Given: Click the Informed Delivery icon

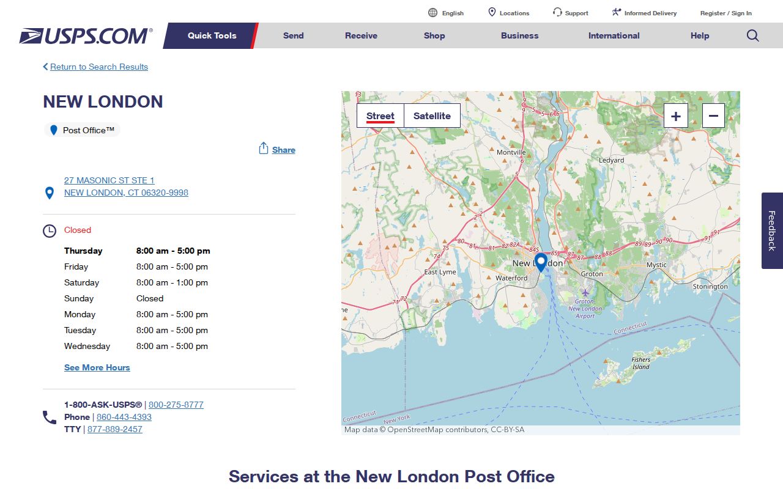Looking at the screenshot, I should point(617,12).
